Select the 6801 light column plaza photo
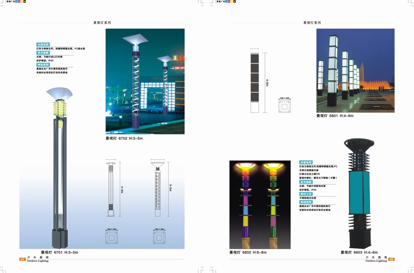The image size is (414, 273). (355, 70)
